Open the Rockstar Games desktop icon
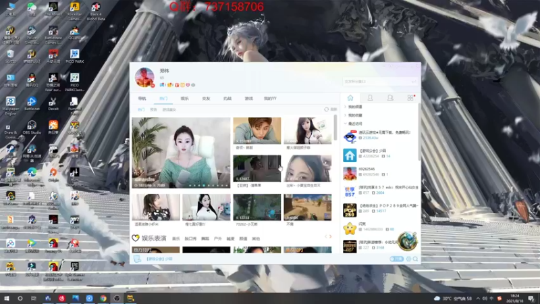Screen dimensions: 540x304 pyautogui.click(x=74, y=11)
